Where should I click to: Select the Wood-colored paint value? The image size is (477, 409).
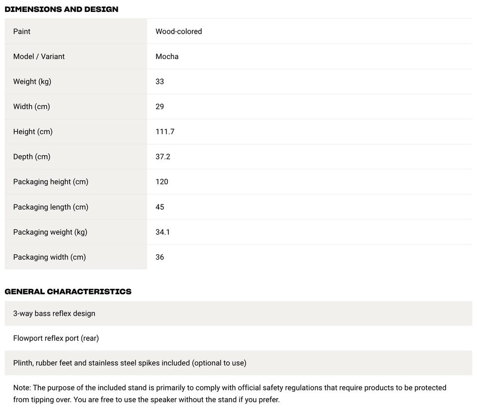coord(178,31)
